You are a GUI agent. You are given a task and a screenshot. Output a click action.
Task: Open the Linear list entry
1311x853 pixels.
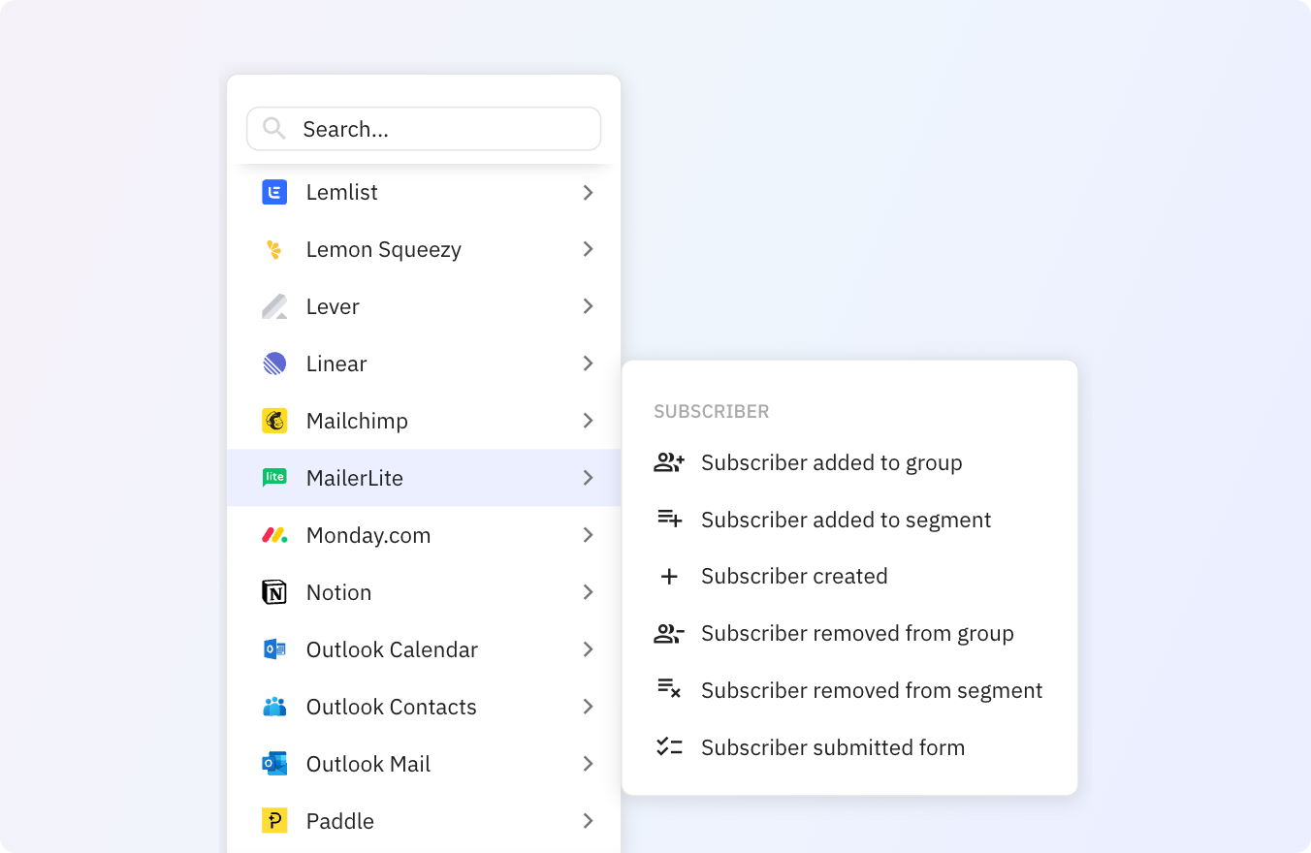(x=424, y=363)
